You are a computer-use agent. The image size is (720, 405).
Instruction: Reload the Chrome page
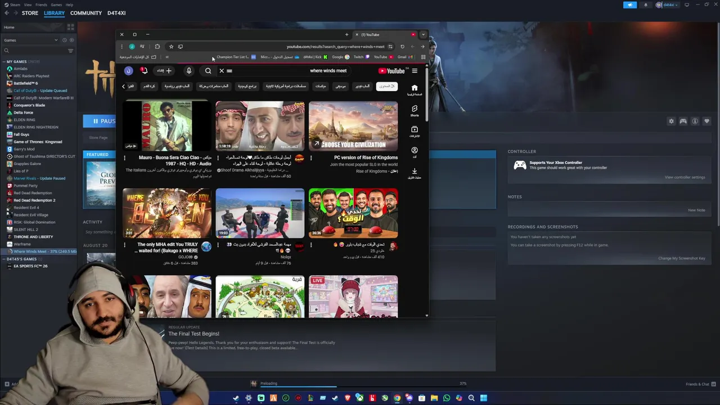(x=402, y=47)
